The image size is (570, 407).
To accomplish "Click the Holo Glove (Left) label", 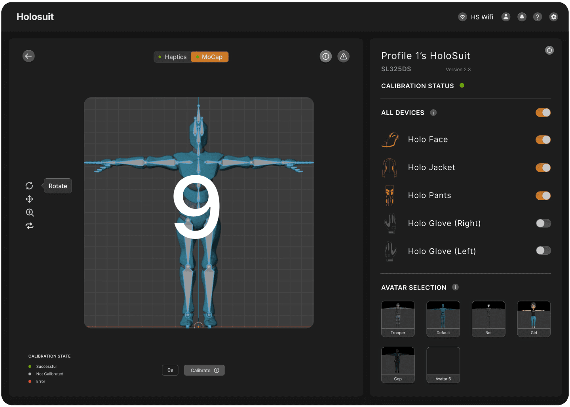I will 442,251.
